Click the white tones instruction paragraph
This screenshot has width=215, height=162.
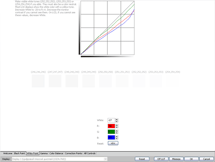tap(46, 8)
